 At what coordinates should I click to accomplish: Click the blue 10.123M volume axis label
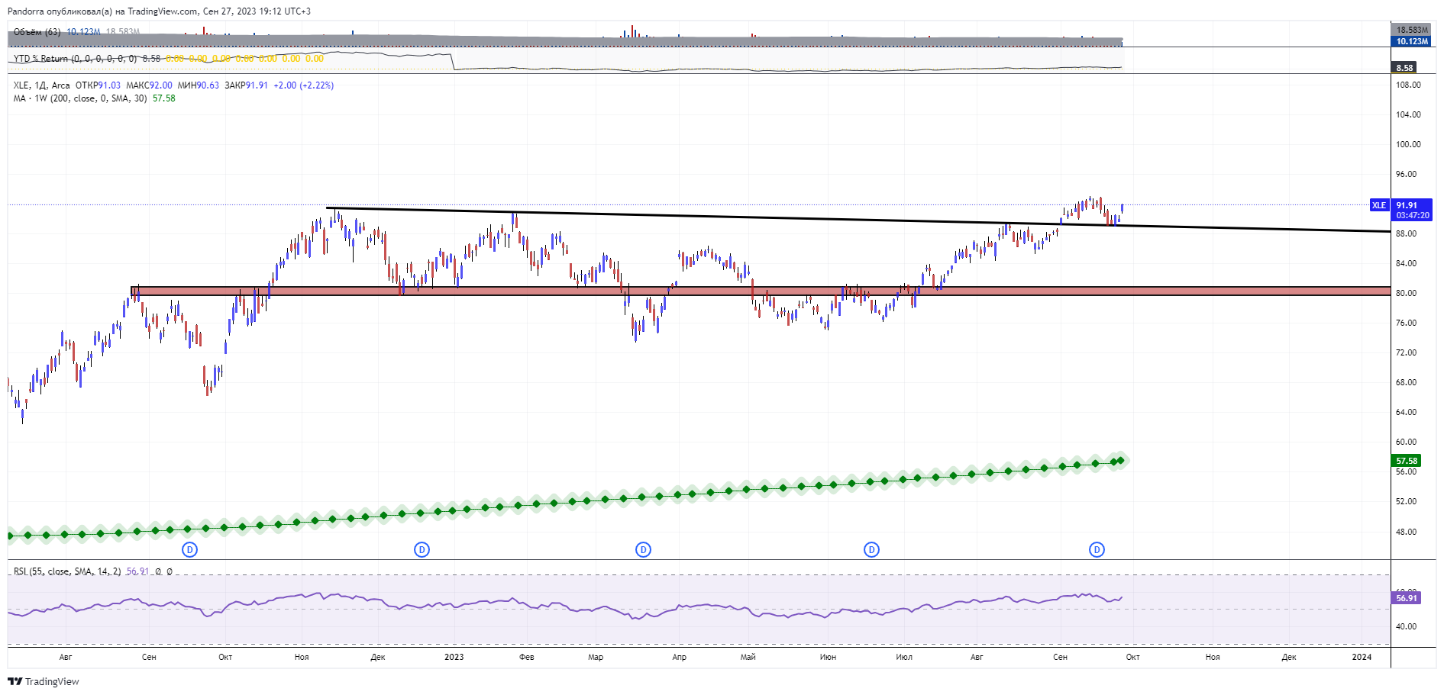coord(1412,41)
